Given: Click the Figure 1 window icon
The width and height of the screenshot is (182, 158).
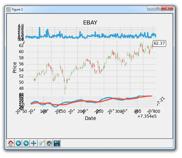Looking at the screenshot, I should tap(8, 9).
